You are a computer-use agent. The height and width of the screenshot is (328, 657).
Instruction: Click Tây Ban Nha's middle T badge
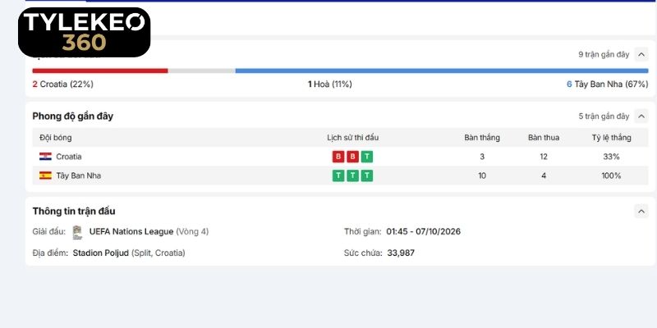pos(352,175)
